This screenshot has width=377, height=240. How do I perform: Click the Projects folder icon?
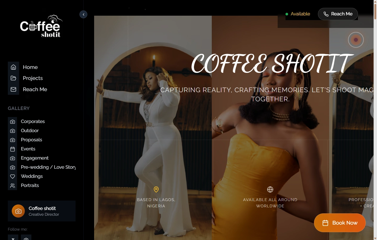pyautogui.click(x=13, y=78)
